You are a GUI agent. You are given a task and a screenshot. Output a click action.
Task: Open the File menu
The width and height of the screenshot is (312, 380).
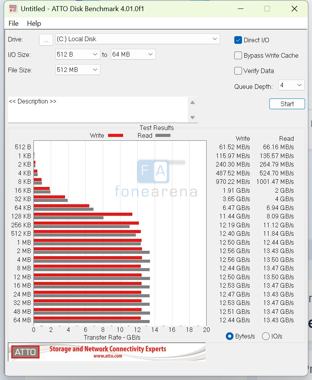click(x=13, y=23)
